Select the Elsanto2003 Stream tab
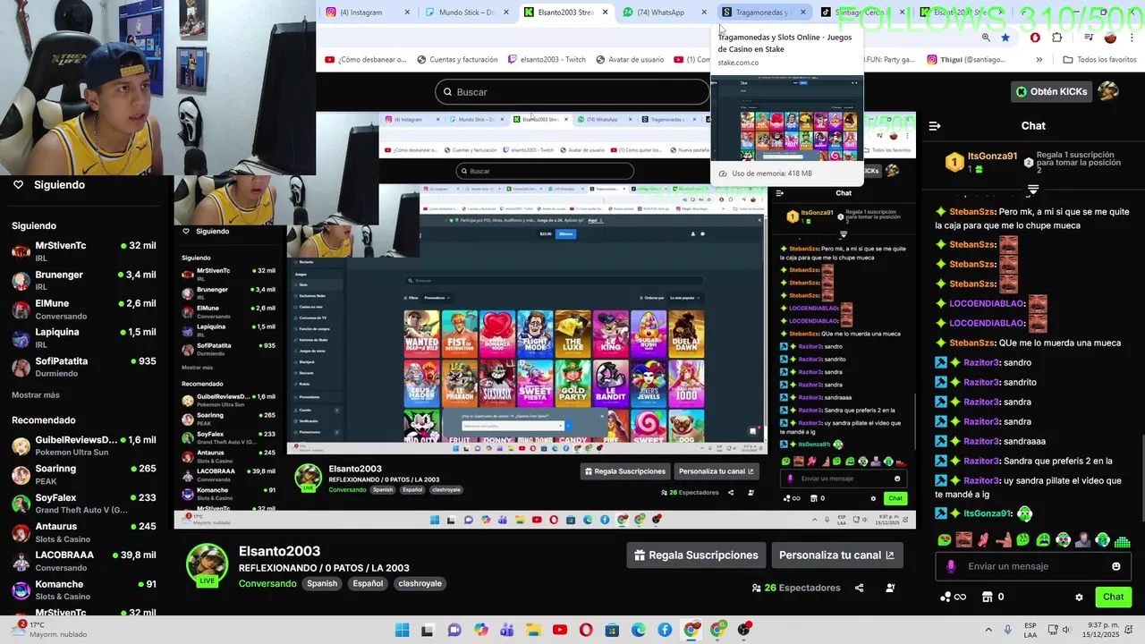 (x=565, y=13)
